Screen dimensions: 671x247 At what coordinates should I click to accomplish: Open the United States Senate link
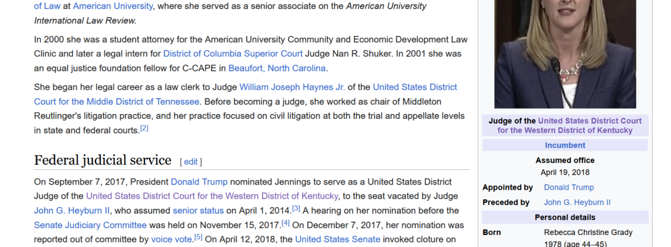click(x=338, y=239)
